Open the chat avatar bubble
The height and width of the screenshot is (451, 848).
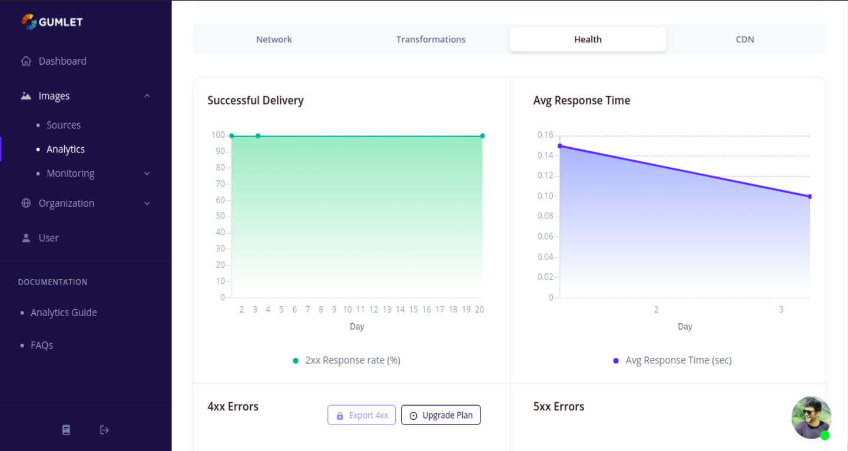click(x=811, y=417)
